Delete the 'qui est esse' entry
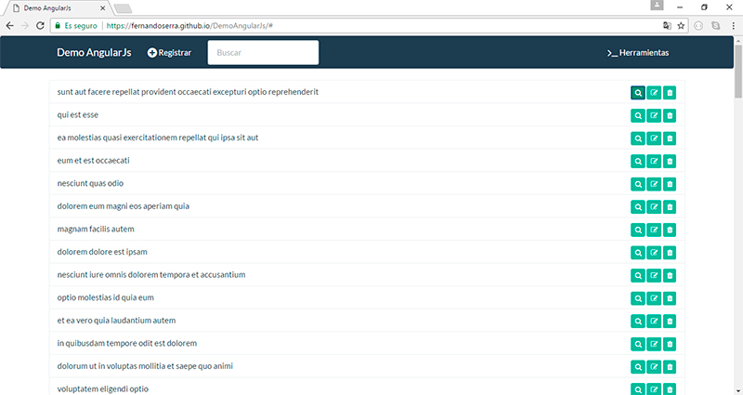Screen dimensions: 743x395 pyautogui.click(x=670, y=115)
